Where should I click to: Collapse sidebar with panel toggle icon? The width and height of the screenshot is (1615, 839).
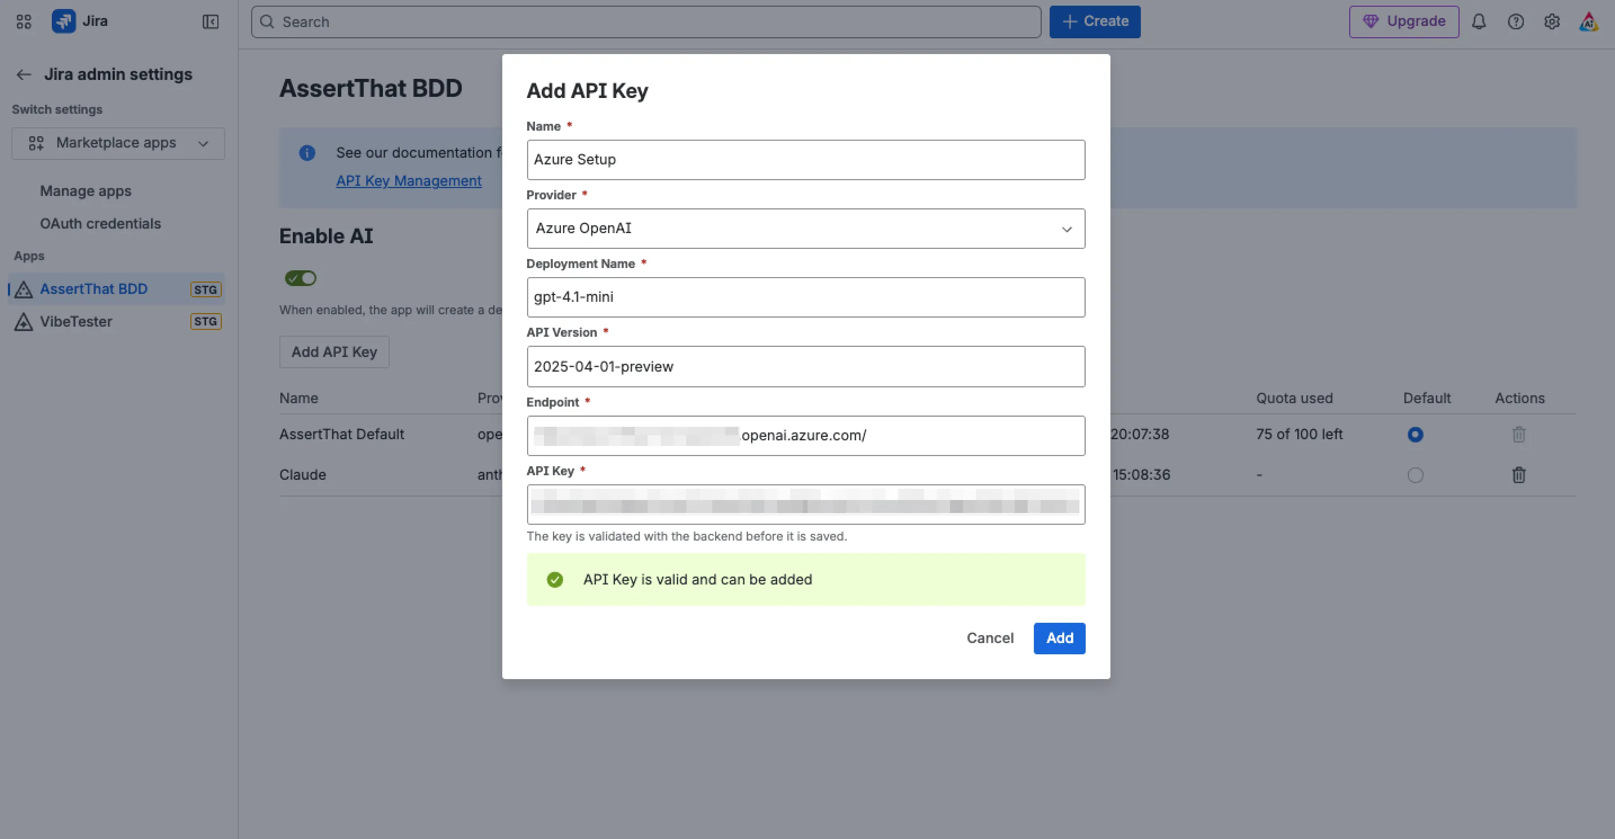point(211,22)
